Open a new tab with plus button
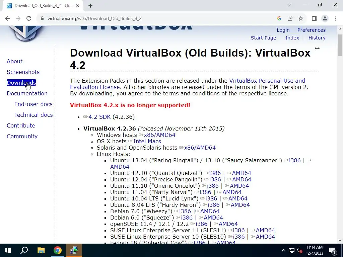Image resolution: width=343 pixels, height=257 pixels. [90, 6]
